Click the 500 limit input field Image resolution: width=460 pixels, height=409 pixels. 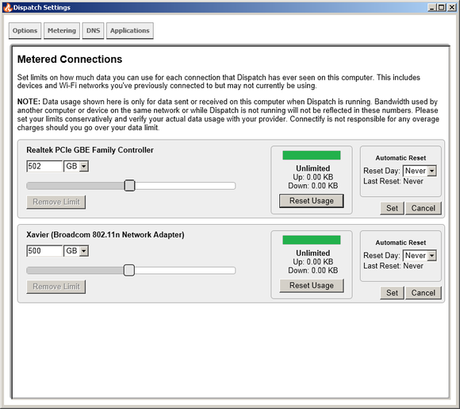[x=44, y=251]
